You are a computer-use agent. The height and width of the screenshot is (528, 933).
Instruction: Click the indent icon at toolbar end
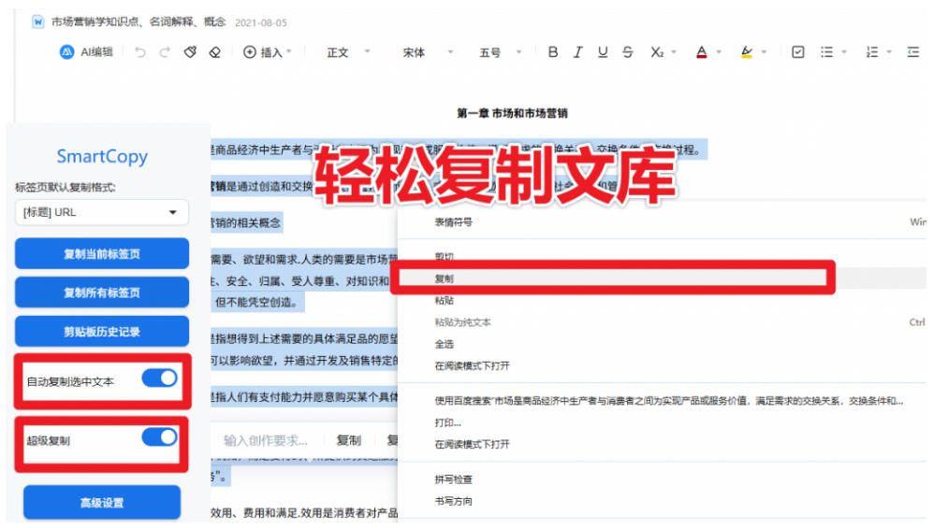[x=913, y=52]
